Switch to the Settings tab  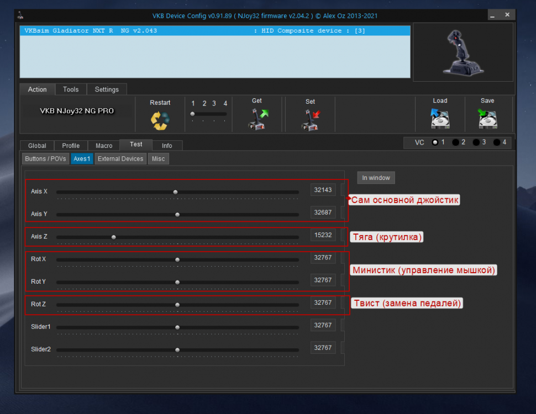(x=107, y=89)
